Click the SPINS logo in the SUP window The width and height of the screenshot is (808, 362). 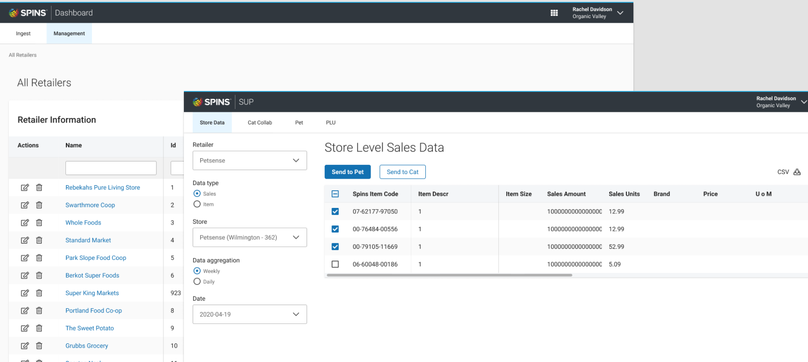(x=212, y=102)
